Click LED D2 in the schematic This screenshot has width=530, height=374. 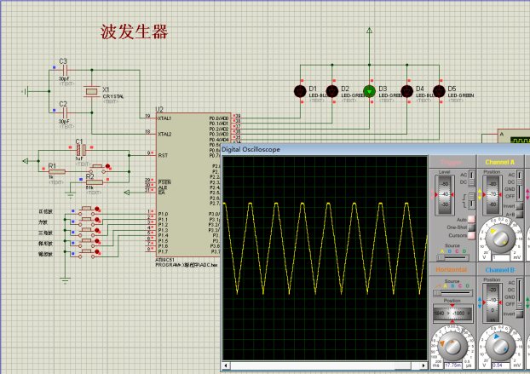(x=332, y=91)
